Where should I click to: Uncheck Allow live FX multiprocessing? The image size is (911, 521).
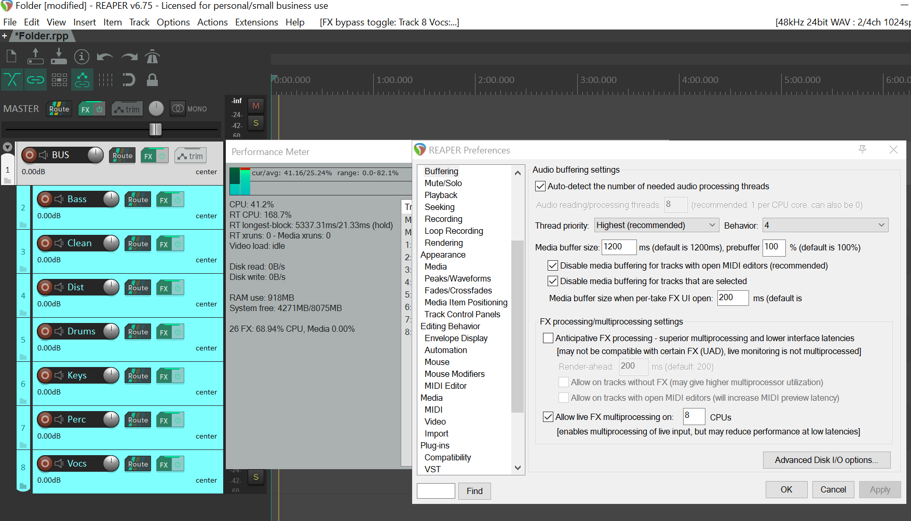click(x=548, y=417)
